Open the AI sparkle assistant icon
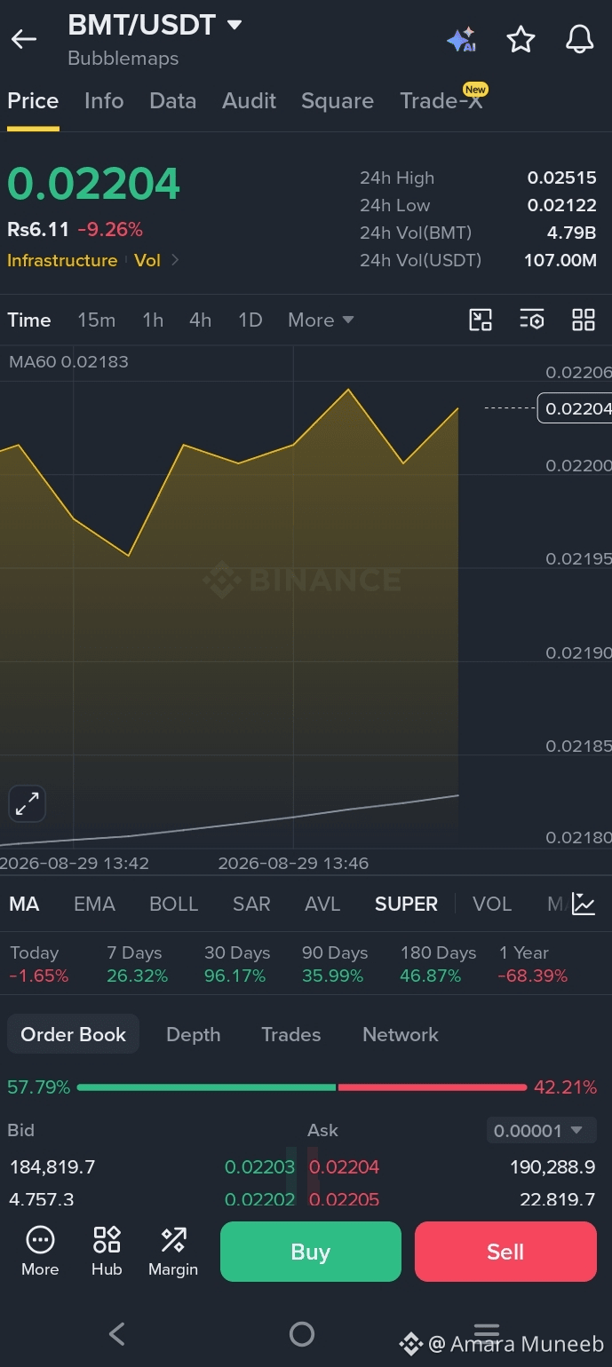 coord(462,40)
